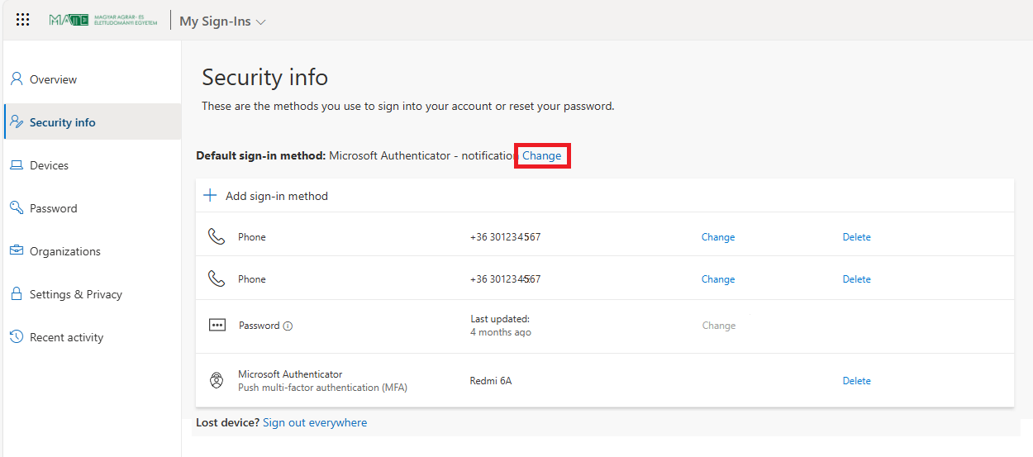Delete the Microsoft Authenticator method
1033x457 pixels.
856,381
